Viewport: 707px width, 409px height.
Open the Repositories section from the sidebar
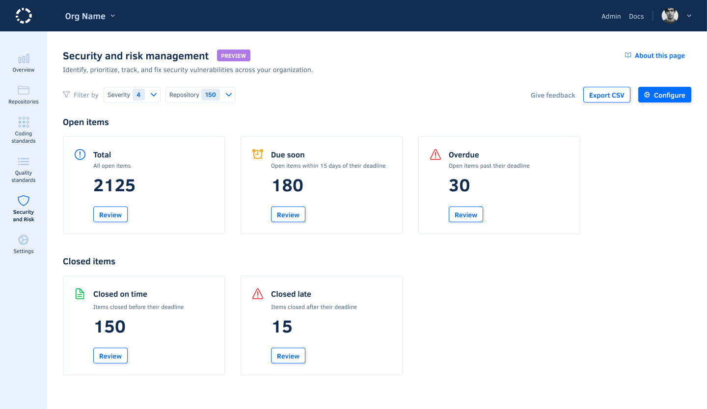tap(23, 91)
